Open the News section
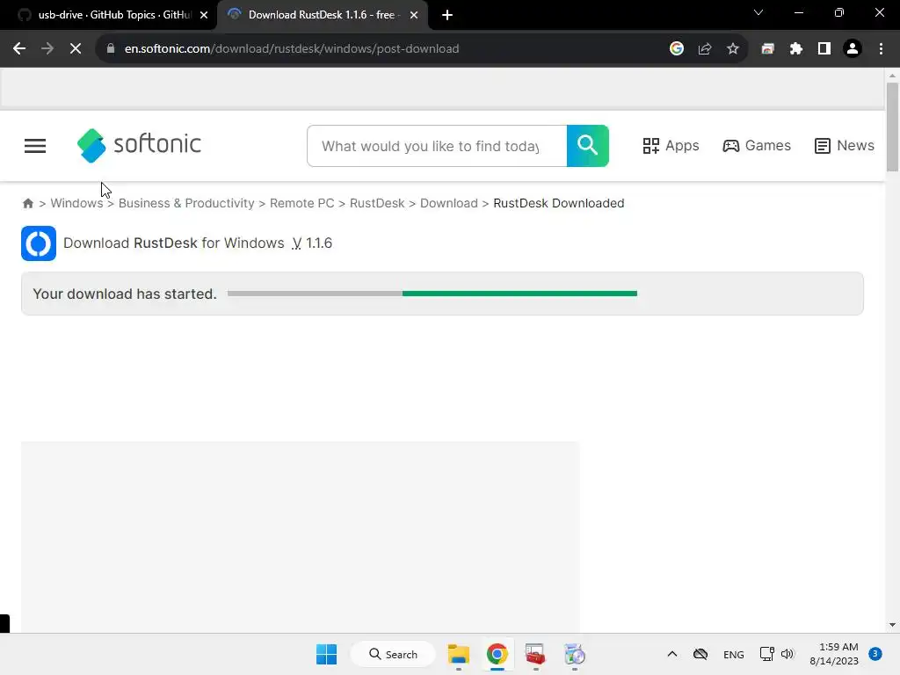900x675 pixels. [x=845, y=146]
